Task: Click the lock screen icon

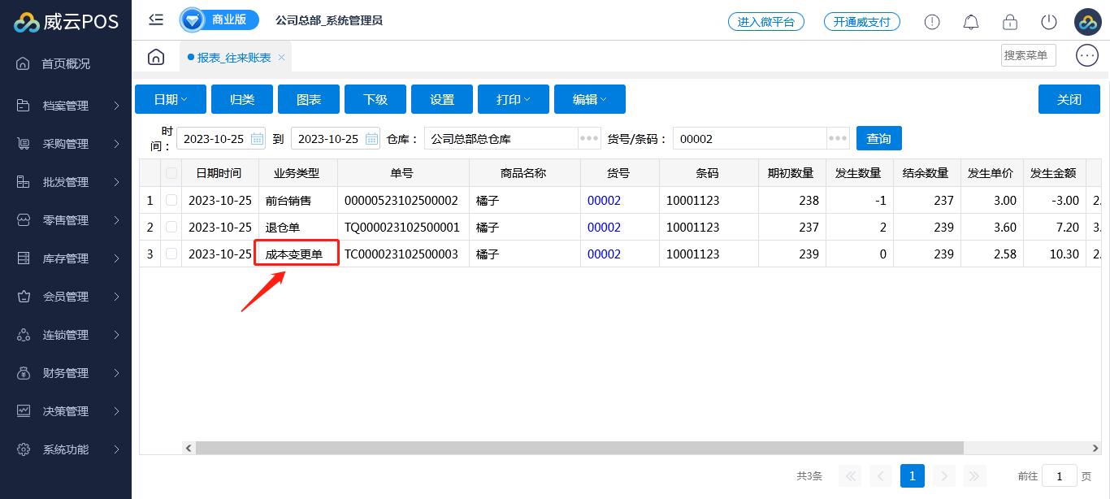Action: (1010, 22)
